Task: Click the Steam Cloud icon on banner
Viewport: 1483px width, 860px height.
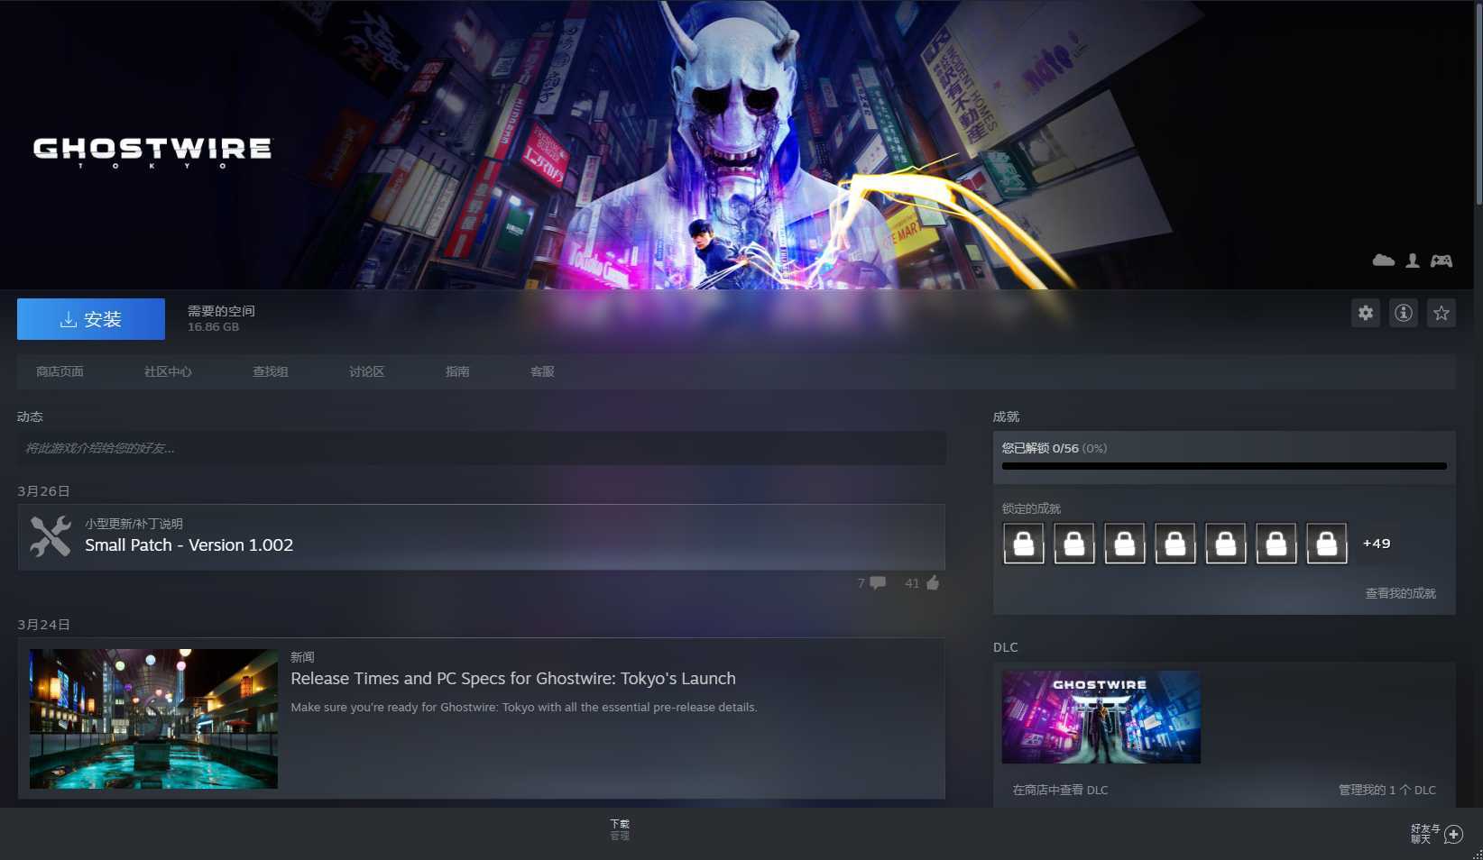Action: point(1384,261)
